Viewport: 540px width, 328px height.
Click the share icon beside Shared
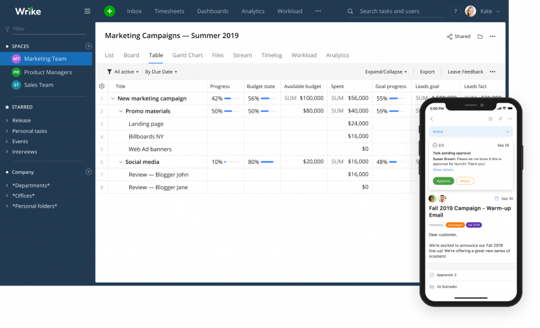pyautogui.click(x=450, y=37)
